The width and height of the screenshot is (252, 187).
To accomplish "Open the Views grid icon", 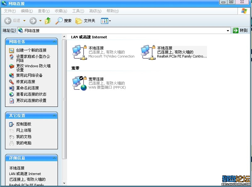I will click(104, 21).
